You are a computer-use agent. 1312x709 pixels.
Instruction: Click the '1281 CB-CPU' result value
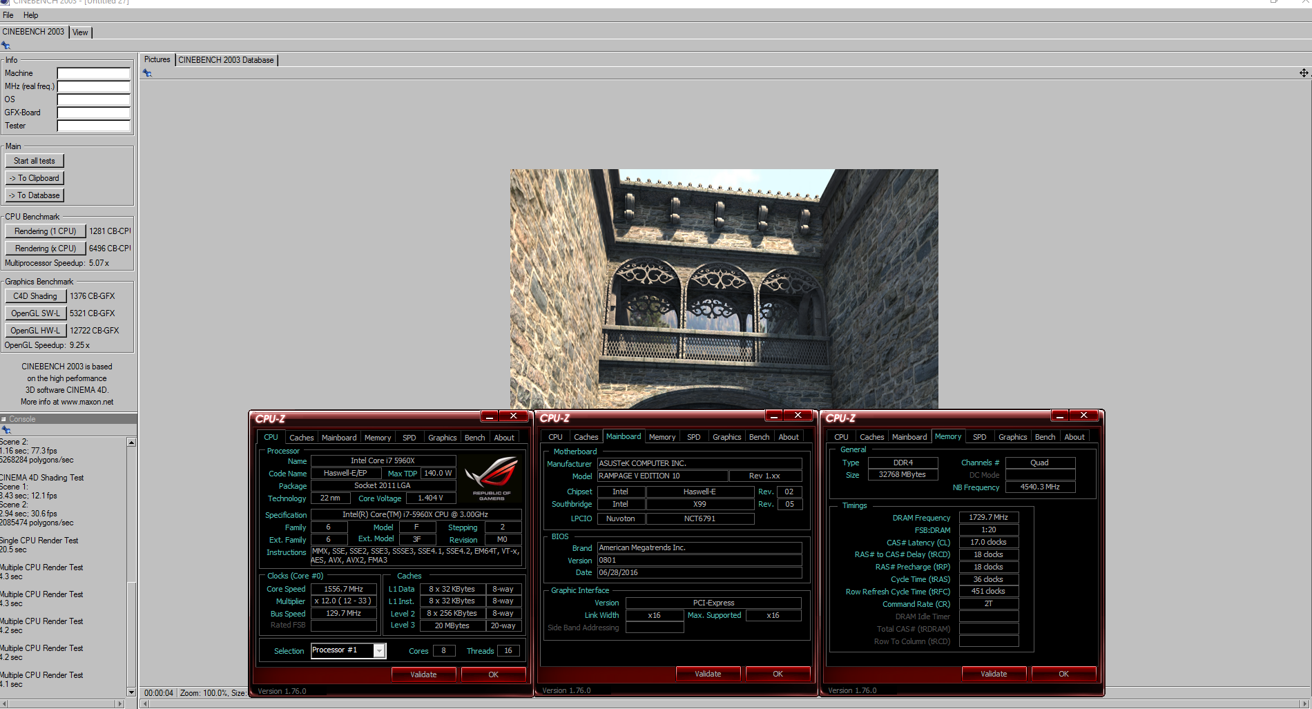click(x=110, y=231)
